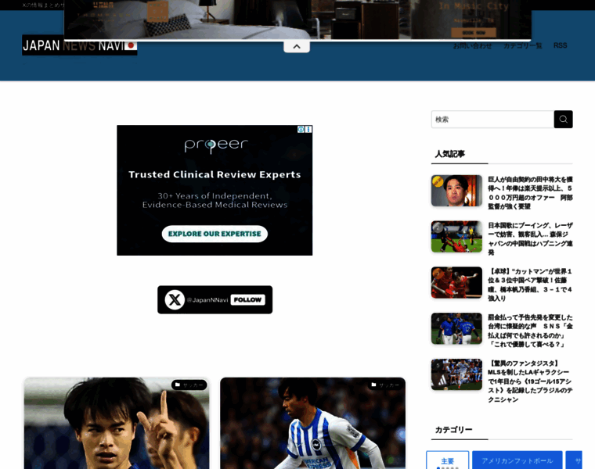Click the Explore Our Expertise ad button
The height and width of the screenshot is (469, 595).
pos(215,234)
